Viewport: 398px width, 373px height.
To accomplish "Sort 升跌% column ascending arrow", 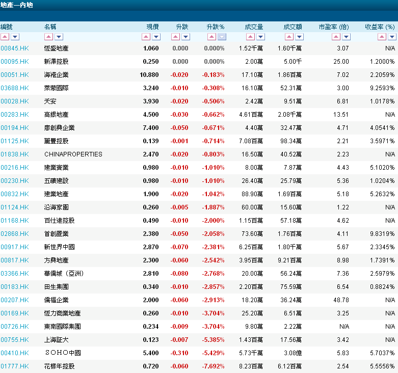I will [x=211, y=37].
